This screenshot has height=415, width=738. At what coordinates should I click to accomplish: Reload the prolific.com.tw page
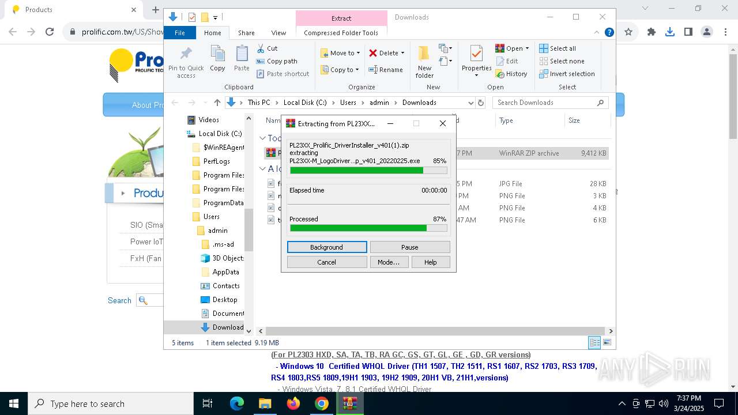(x=50, y=32)
